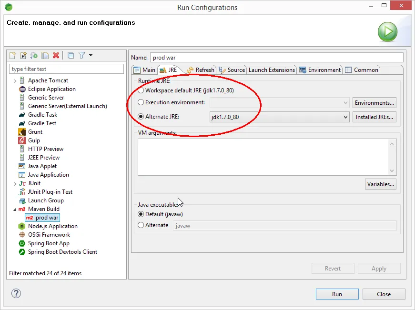
Task: Select Gulp icon in tree
Action: coord(22,140)
